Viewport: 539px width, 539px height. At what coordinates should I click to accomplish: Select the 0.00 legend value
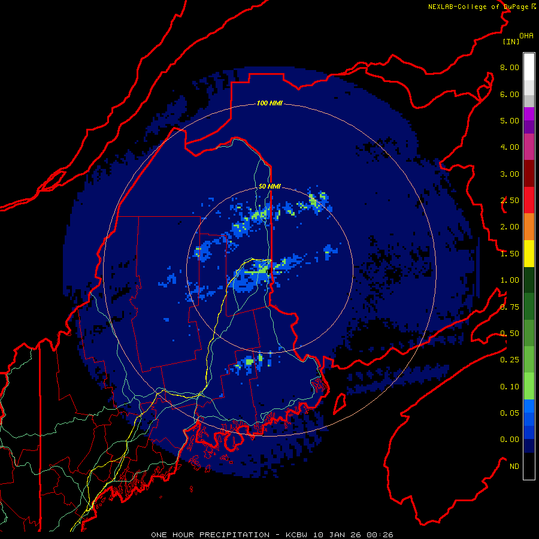coord(510,440)
